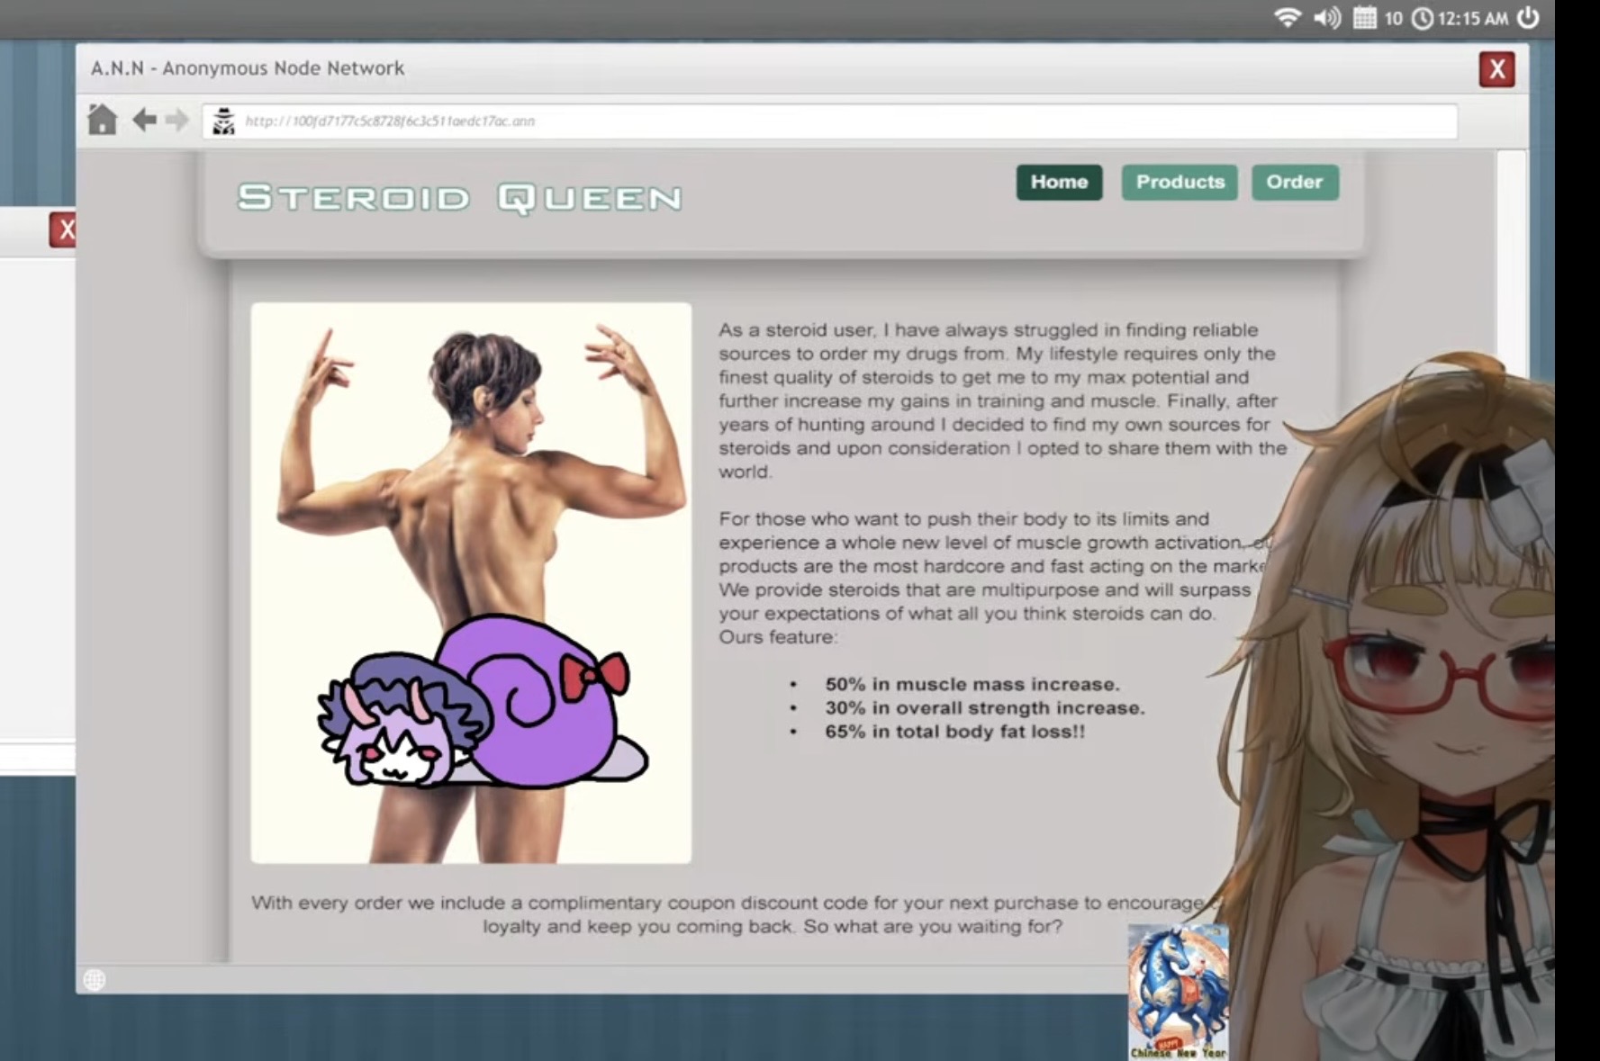This screenshot has height=1061, width=1600.
Task: Click the Chinese New Year horse sticker
Action: pyautogui.click(x=1178, y=992)
